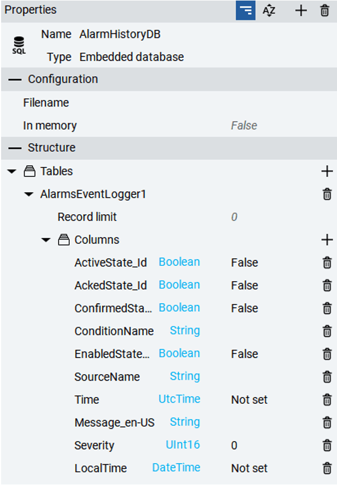Open the ActiveState_Id Boolean type
This screenshot has height=485, width=337.
pos(179,262)
